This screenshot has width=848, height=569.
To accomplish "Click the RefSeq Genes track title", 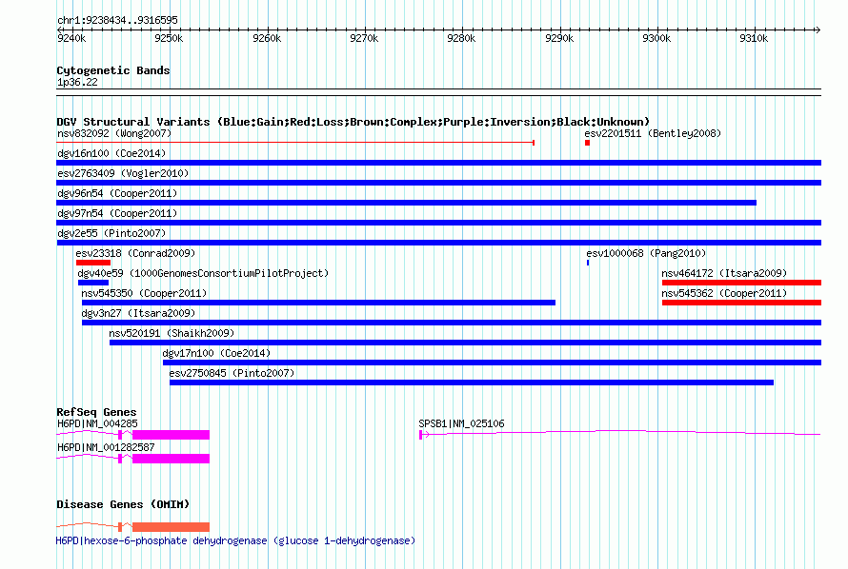I will coord(96,412).
